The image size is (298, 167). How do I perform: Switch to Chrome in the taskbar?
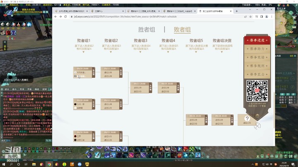49,165
